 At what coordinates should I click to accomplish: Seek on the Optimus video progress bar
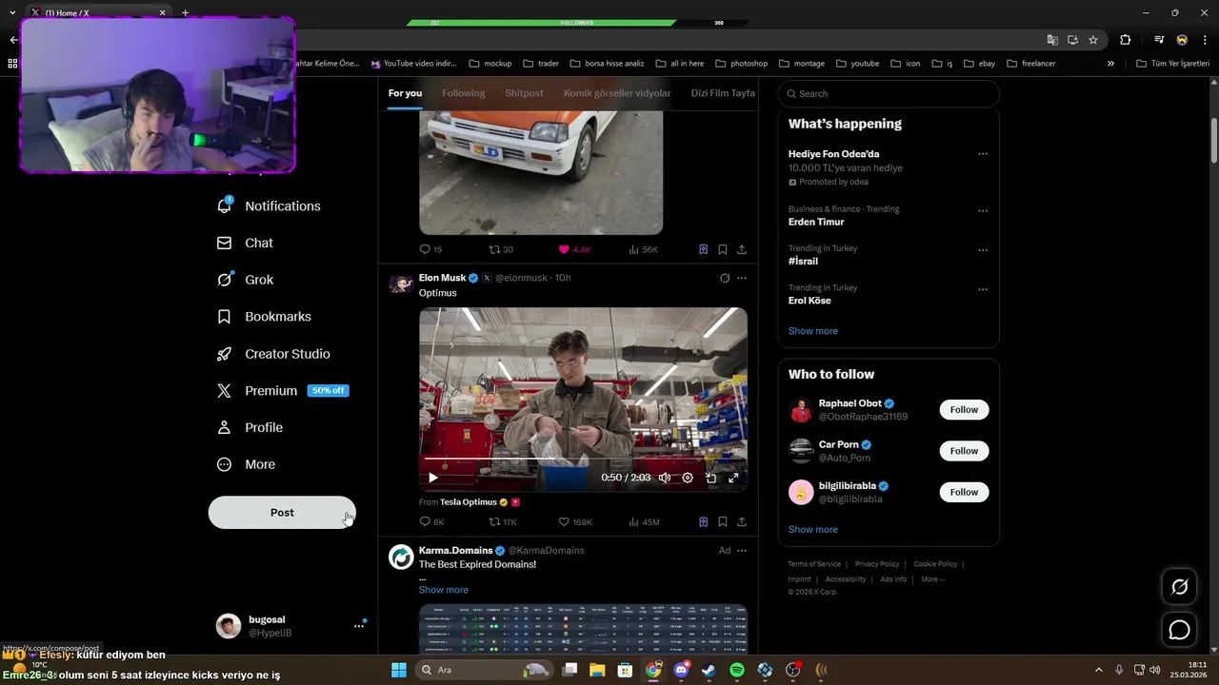[583, 460]
